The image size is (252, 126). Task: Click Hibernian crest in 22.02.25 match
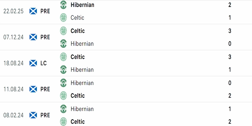(x=63, y=5)
